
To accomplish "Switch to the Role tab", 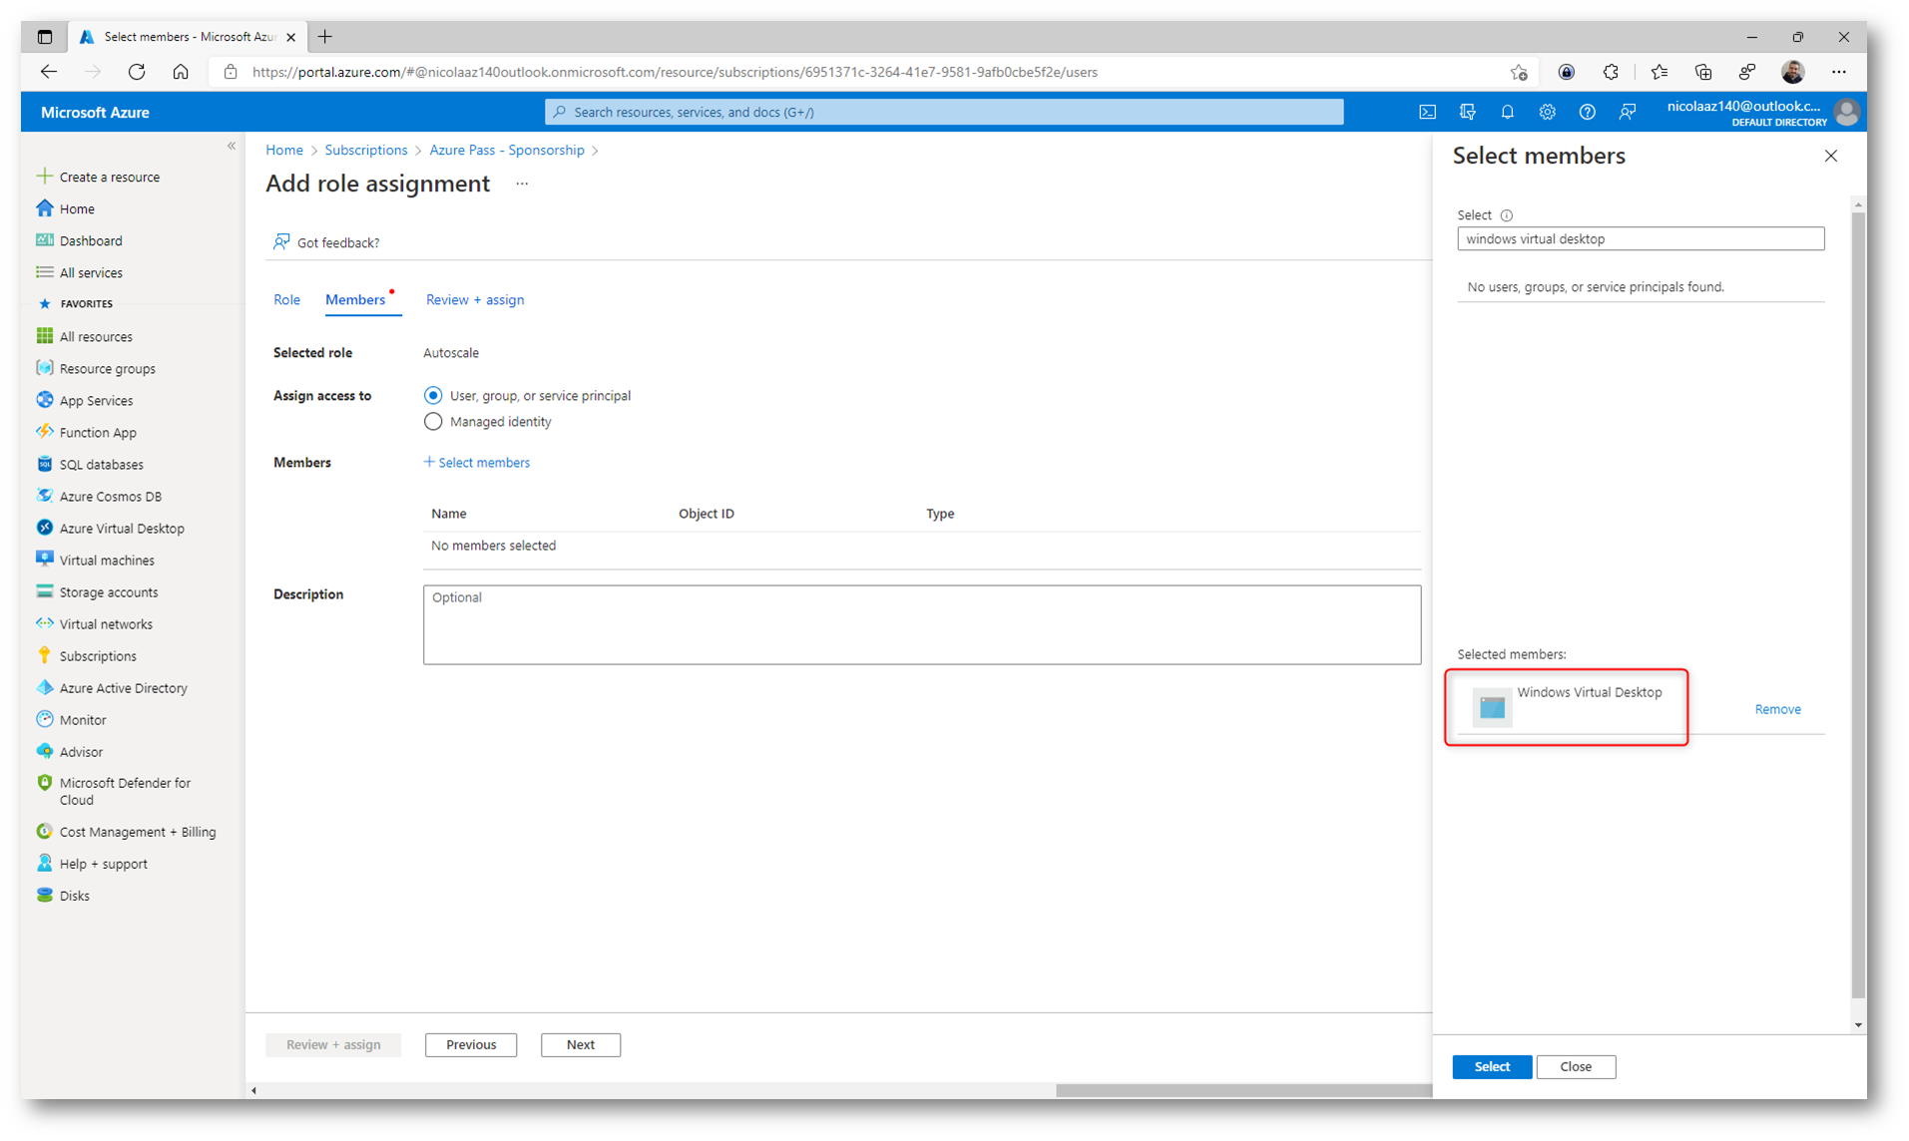I will [286, 299].
